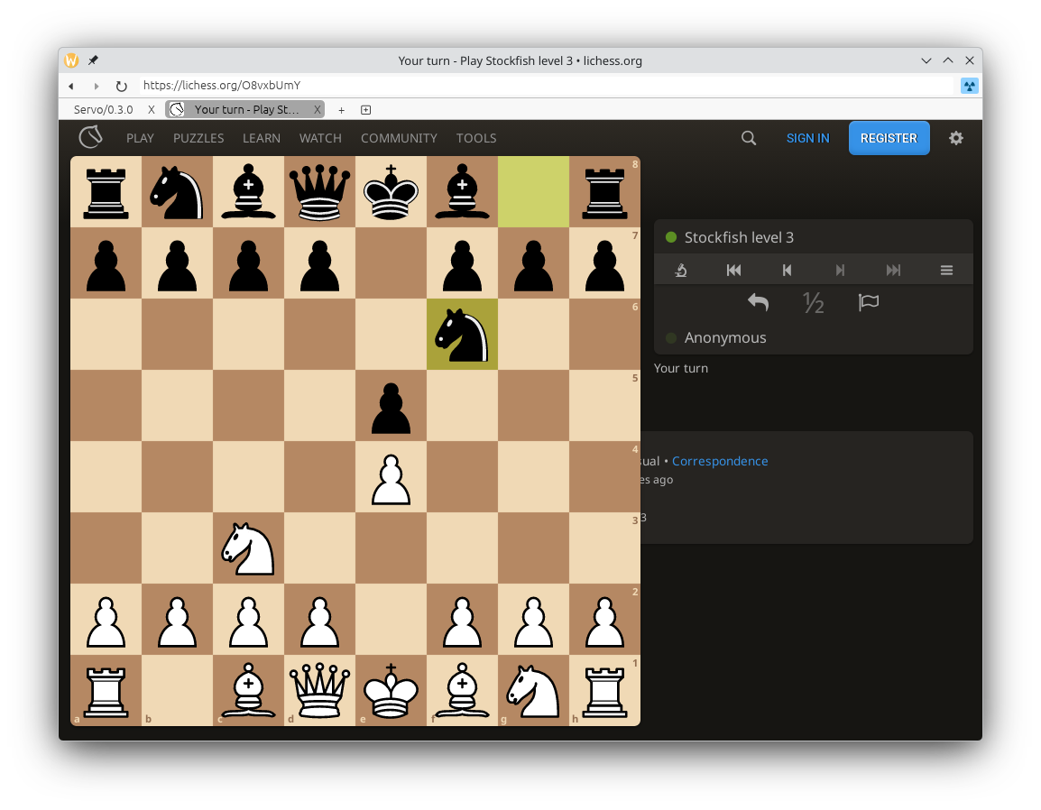Reload the page
Image resolution: width=1041 pixels, height=810 pixels.
pos(122,86)
